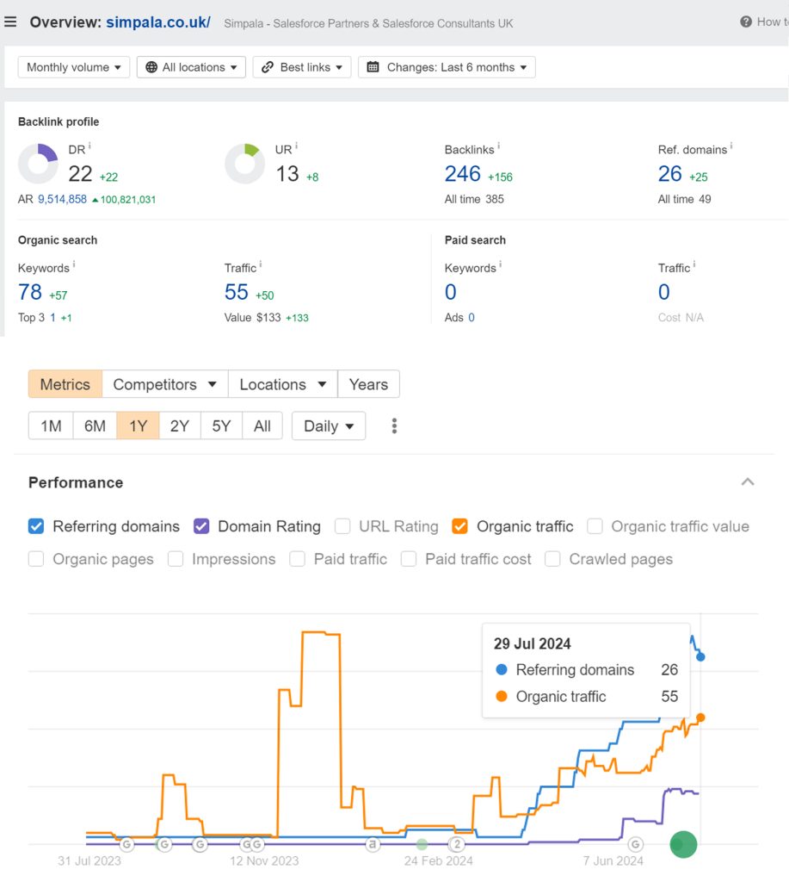Expand the All locations dropdown
Screen dimensions: 789x882
[191, 67]
